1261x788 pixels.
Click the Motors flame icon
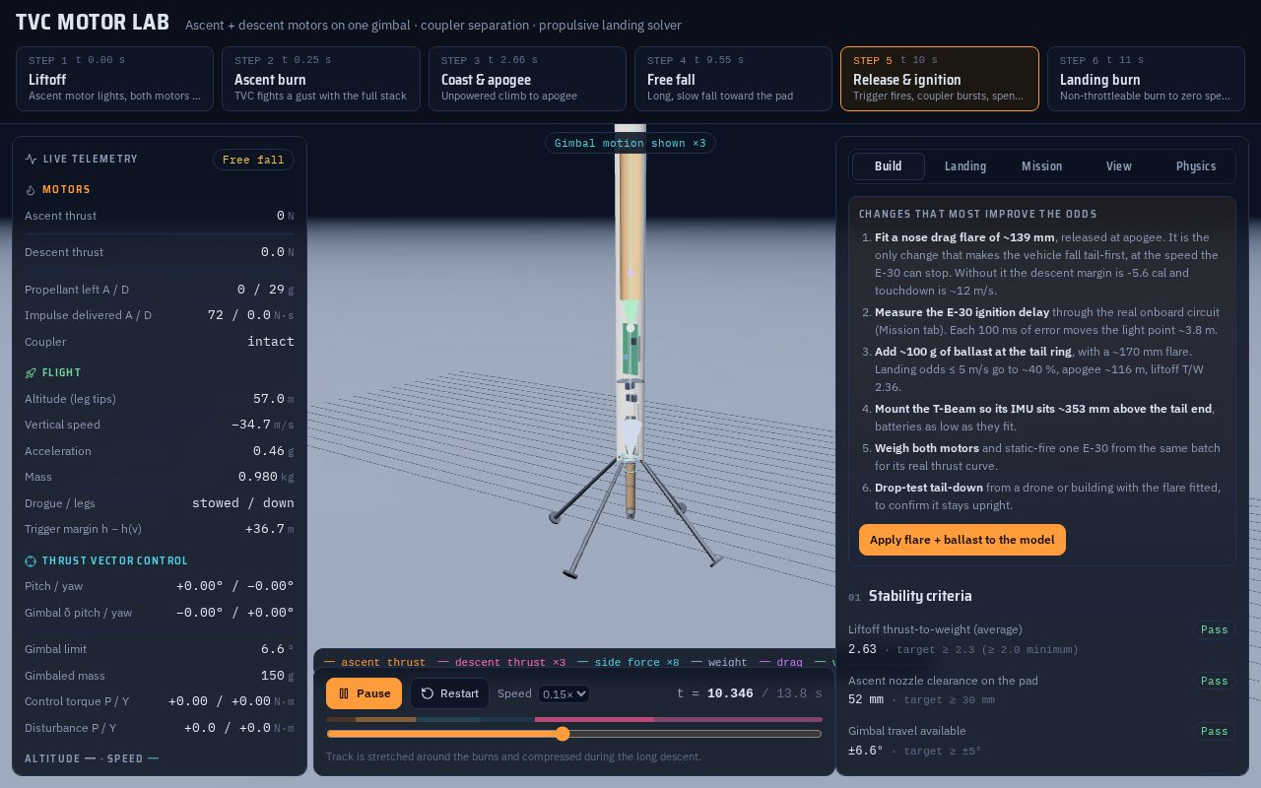(31, 189)
